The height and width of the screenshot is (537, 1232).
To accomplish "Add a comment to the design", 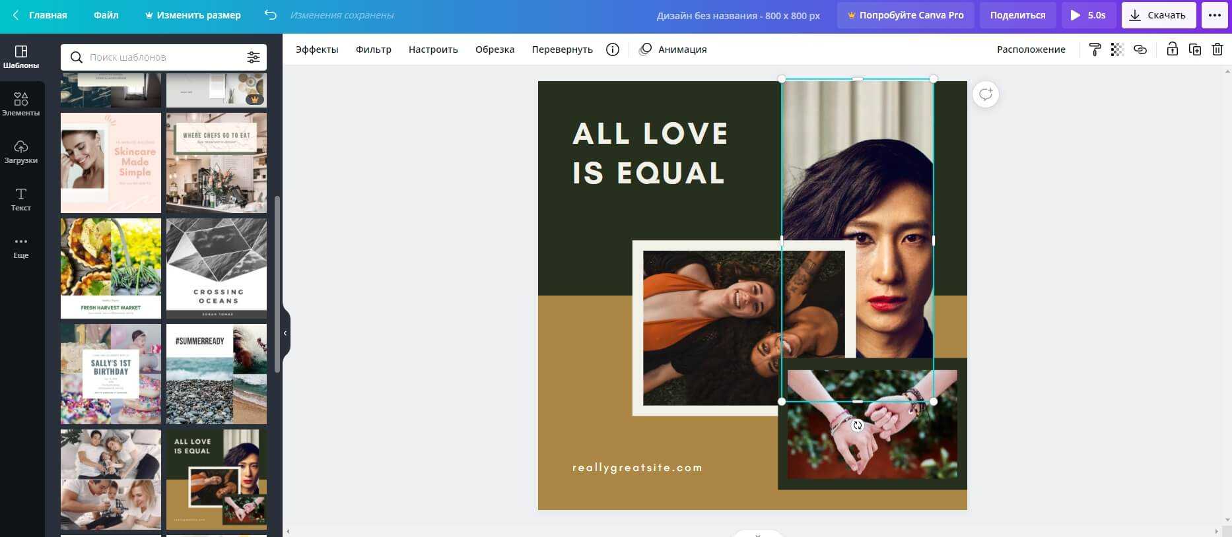I will click(x=986, y=94).
